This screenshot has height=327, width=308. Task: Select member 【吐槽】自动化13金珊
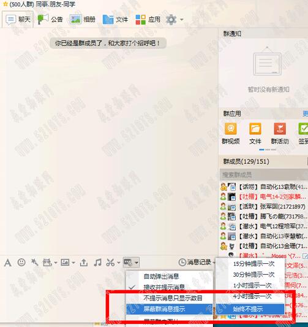pos(264,246)
